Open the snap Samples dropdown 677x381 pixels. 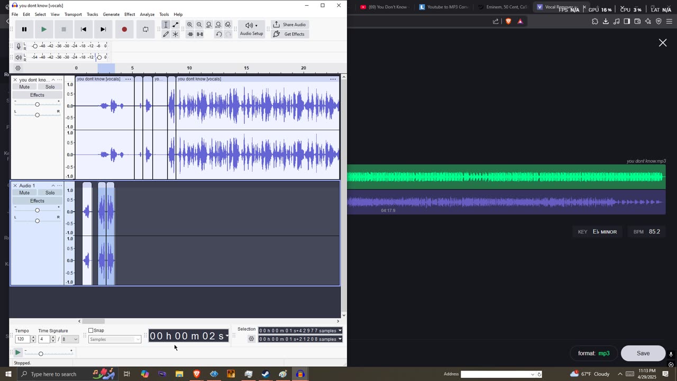tap(115, 339)
